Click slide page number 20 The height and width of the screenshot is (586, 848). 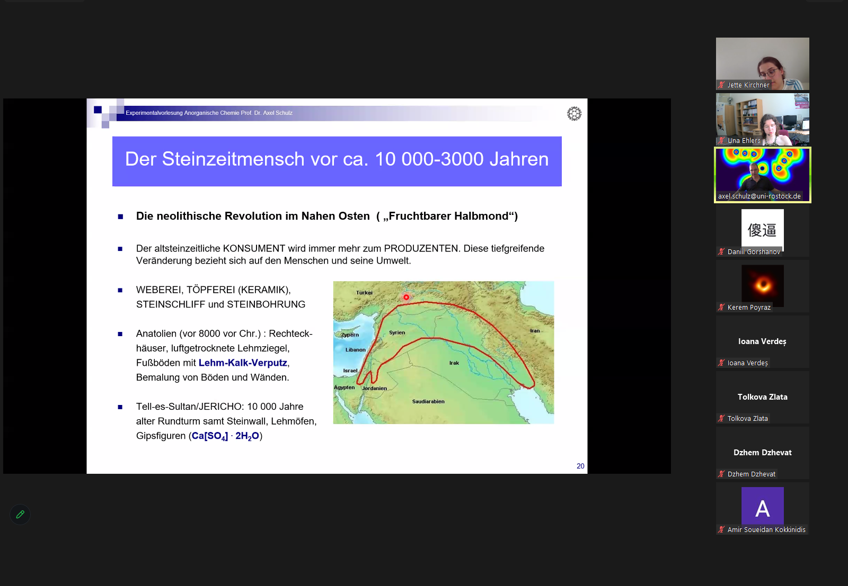coord(580,466)
